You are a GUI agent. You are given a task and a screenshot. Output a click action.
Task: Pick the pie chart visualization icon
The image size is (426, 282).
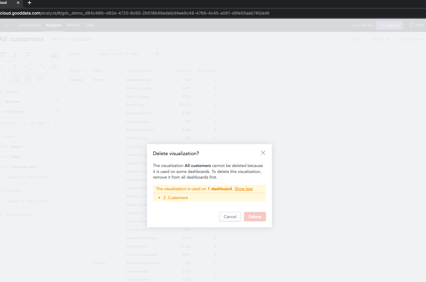[54, 67]
